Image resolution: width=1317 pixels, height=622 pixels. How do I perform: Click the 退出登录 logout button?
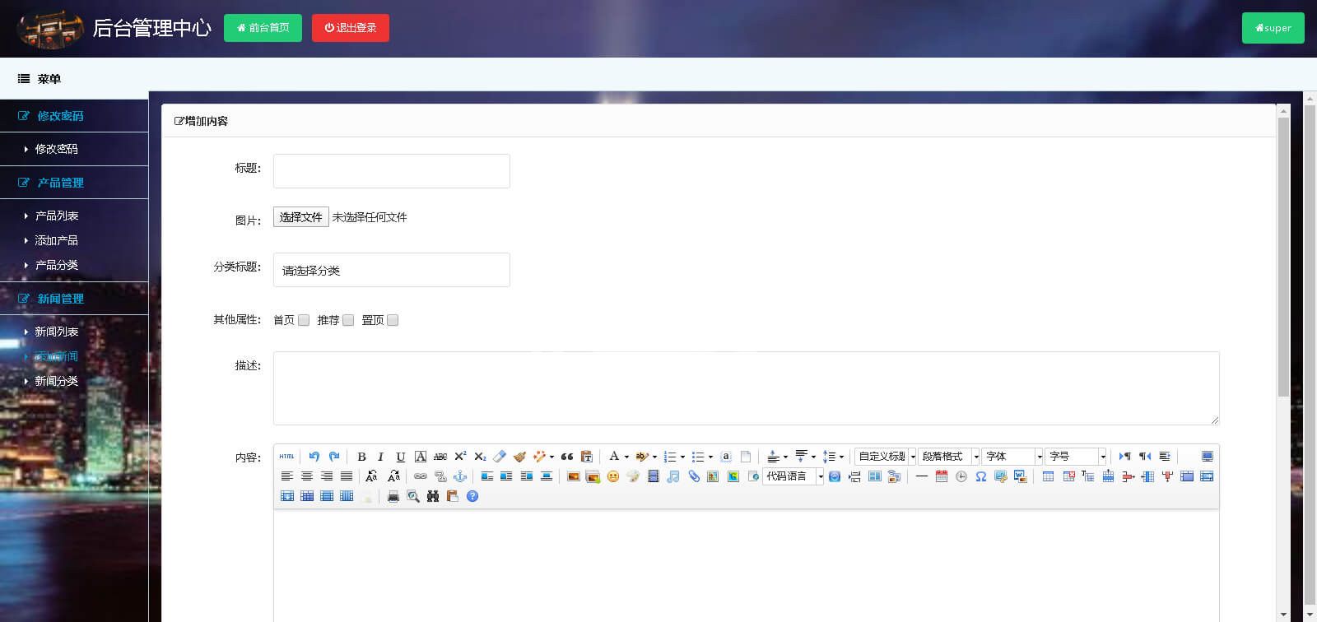pos(350,28)
